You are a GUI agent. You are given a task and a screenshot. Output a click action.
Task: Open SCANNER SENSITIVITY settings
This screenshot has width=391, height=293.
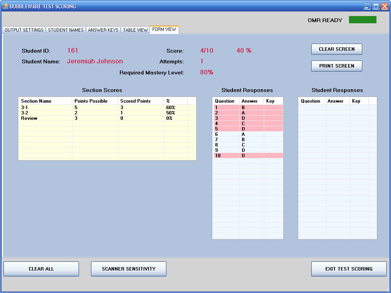click(129, 269)
